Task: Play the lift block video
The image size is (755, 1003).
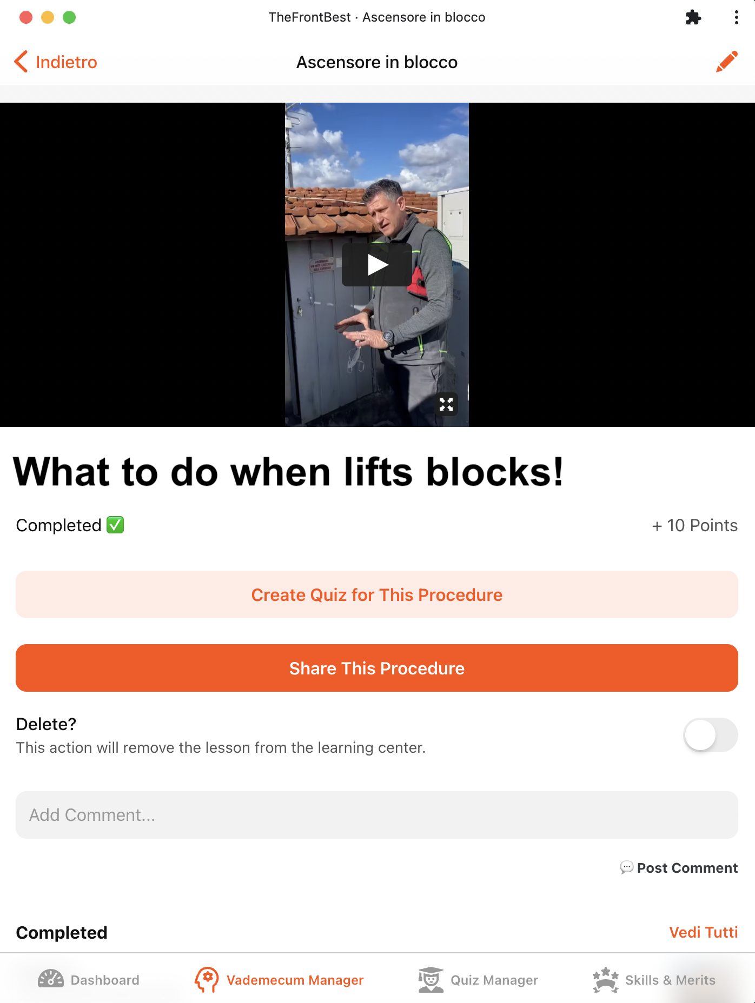Action: [x=377, y=265]
